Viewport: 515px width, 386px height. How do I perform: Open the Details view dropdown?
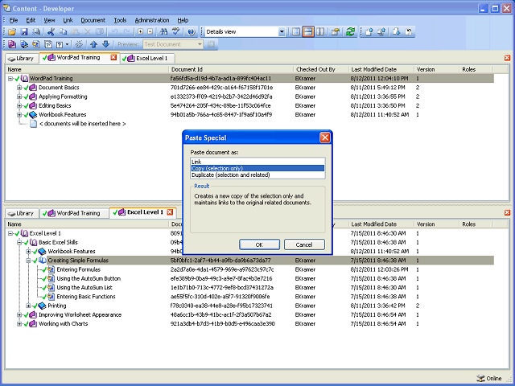[282, 32]
